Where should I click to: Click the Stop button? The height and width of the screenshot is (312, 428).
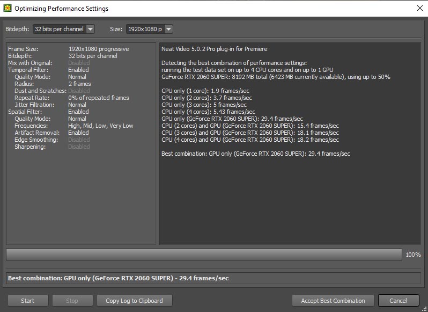(72, 301)
